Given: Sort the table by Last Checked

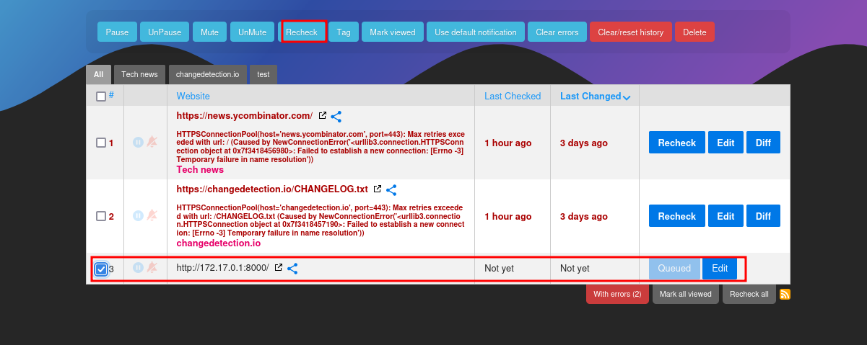Looking at the screenshot, I should (513, 96).
